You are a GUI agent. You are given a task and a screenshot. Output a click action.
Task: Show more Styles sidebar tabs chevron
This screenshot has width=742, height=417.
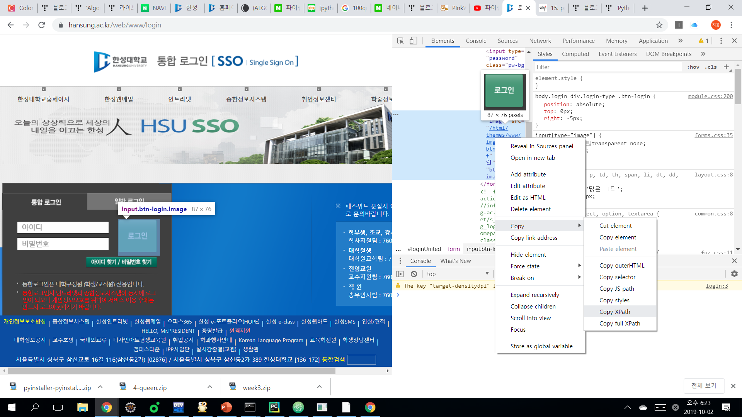point(703,54)
